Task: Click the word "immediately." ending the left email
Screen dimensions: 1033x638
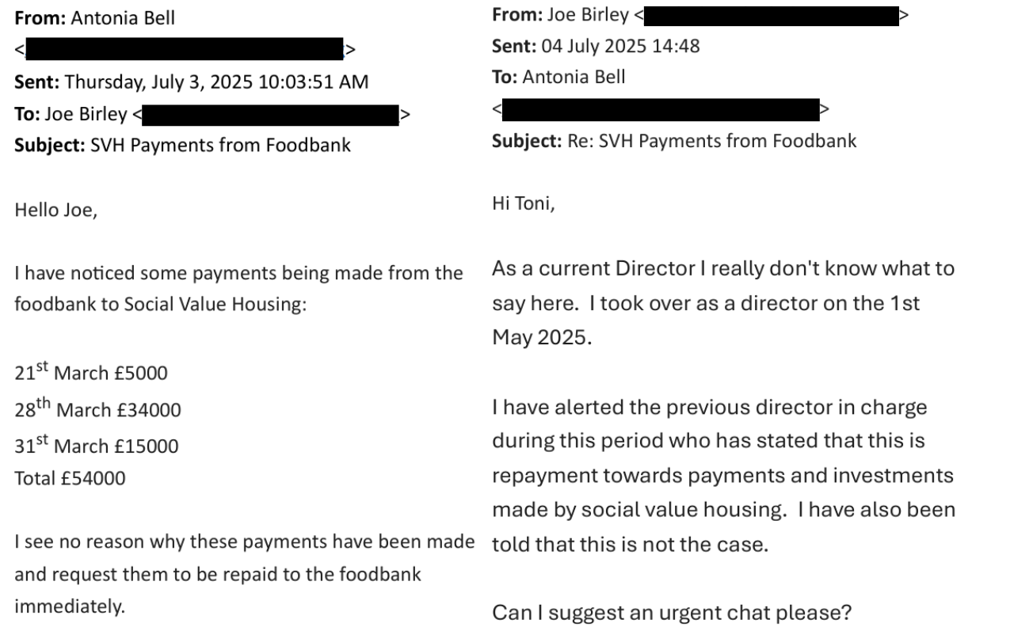Action: pyautogui.click(x=70, y=606)
